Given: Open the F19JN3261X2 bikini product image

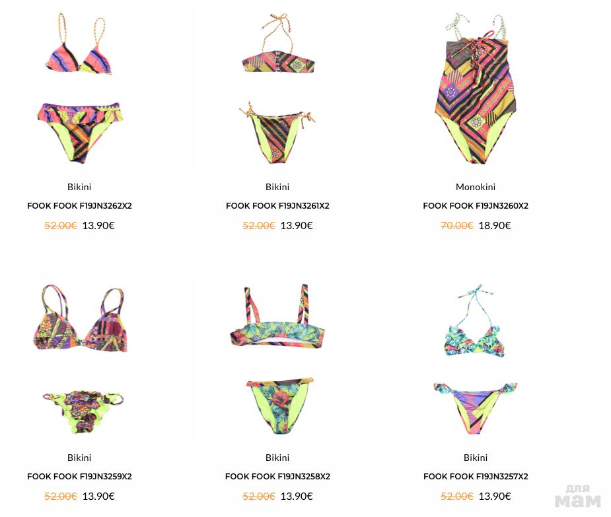Looking at the screenshot, I should 277,88.
